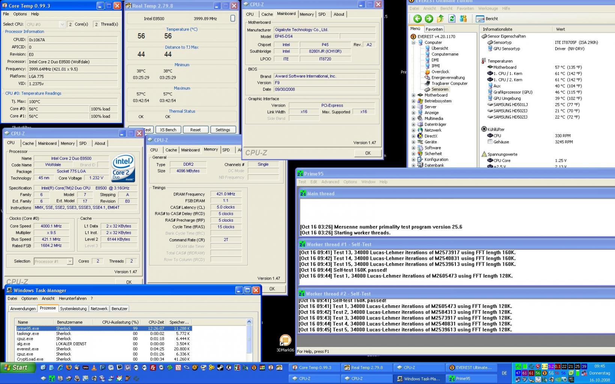Viewport: 615px width, 384px height.
Task: Click the scroll-up arrow of Task-Manager process list
Action: click(x=249, y=322)
